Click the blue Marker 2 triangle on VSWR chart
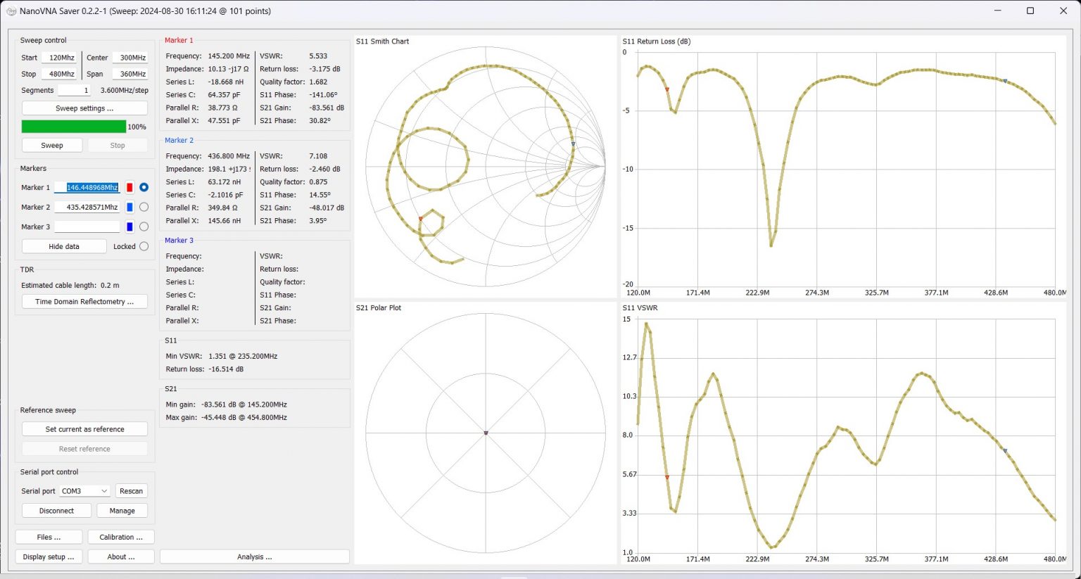This screenshot has height=579, width=1081. [x=1005, y=451]
